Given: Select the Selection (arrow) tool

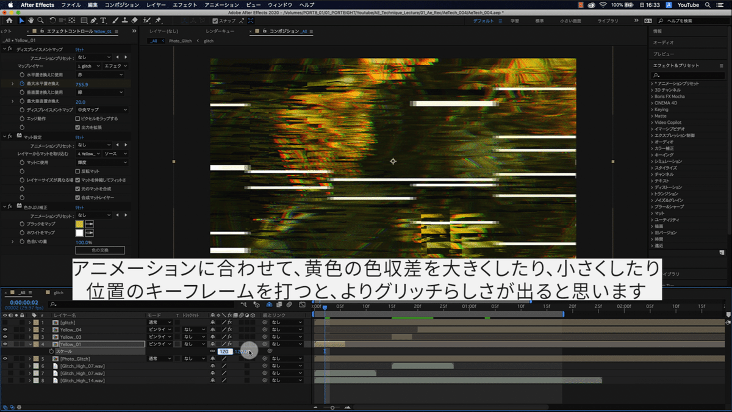Looking at the screenshot, I should (22, 20).
